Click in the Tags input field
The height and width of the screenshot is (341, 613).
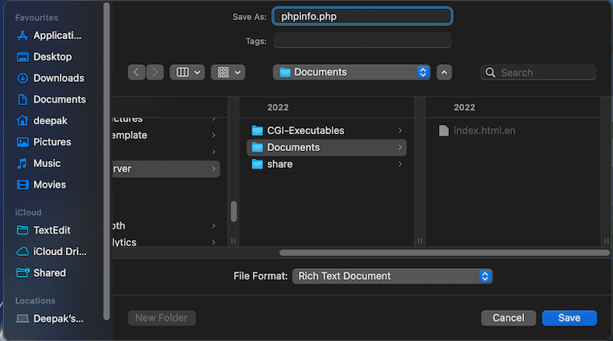(x=362, y=41)
